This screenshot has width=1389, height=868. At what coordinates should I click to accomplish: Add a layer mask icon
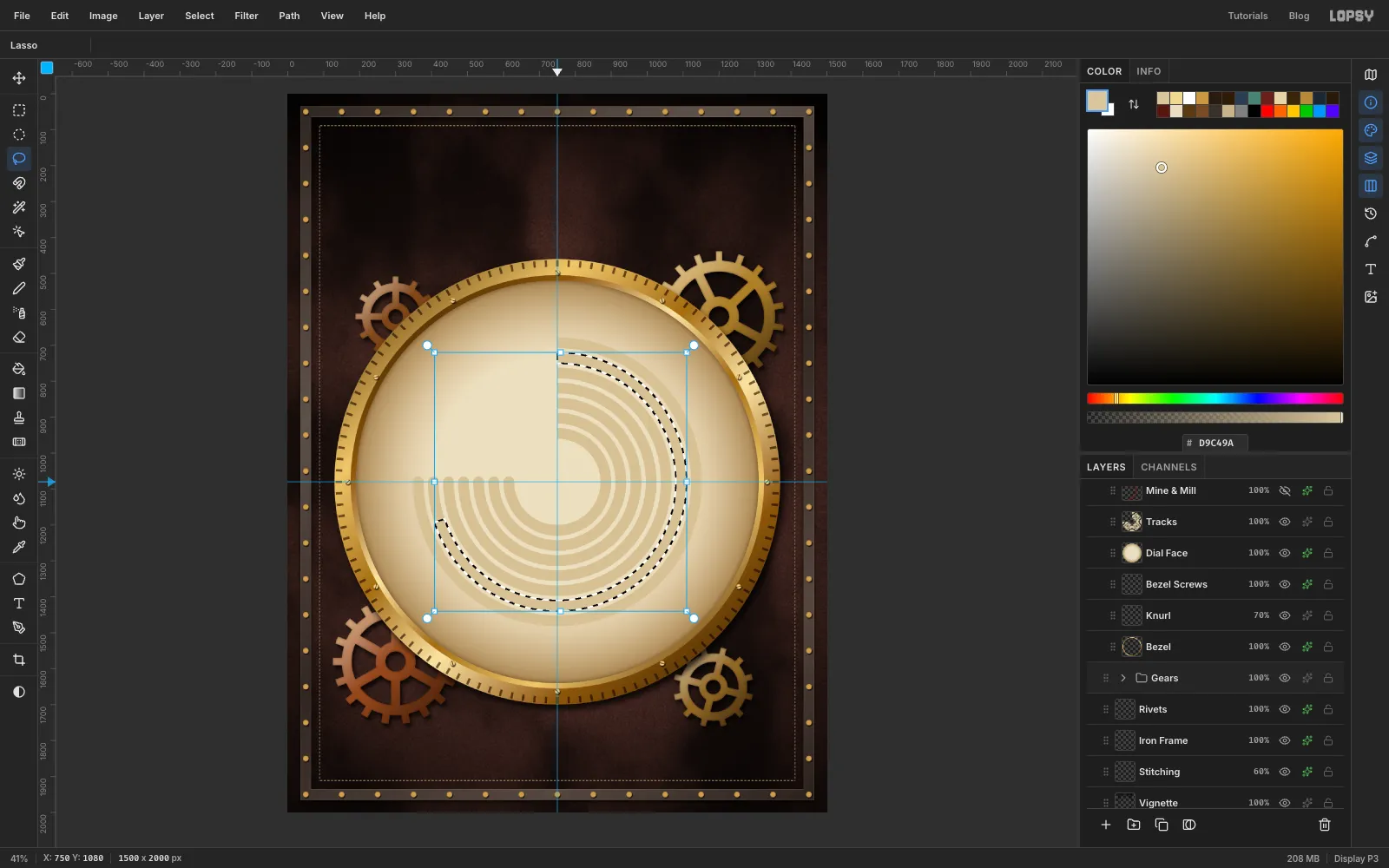1189,825
